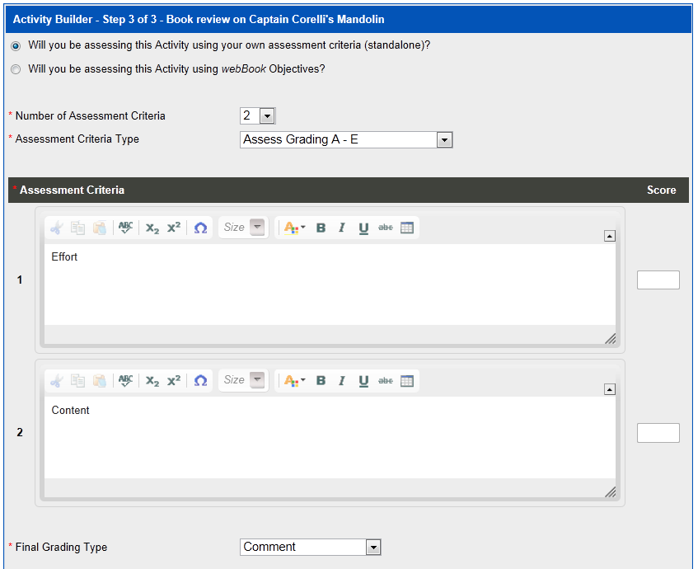Insert table using Content editor toolbar icon
Screen dimensions: 698x569
tap(407, 380)
